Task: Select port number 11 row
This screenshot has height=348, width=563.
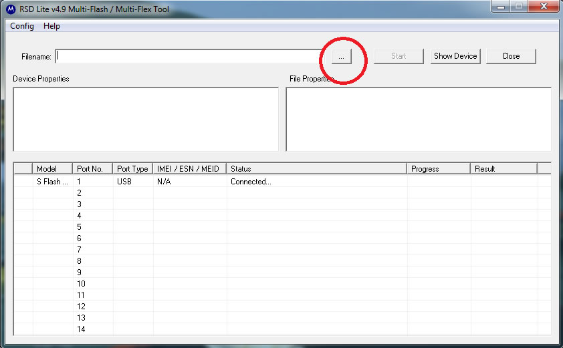Action: (x=282, y=295)
